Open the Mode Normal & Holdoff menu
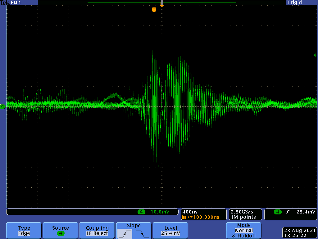The image size is (318, 239). tap(243, 231)
